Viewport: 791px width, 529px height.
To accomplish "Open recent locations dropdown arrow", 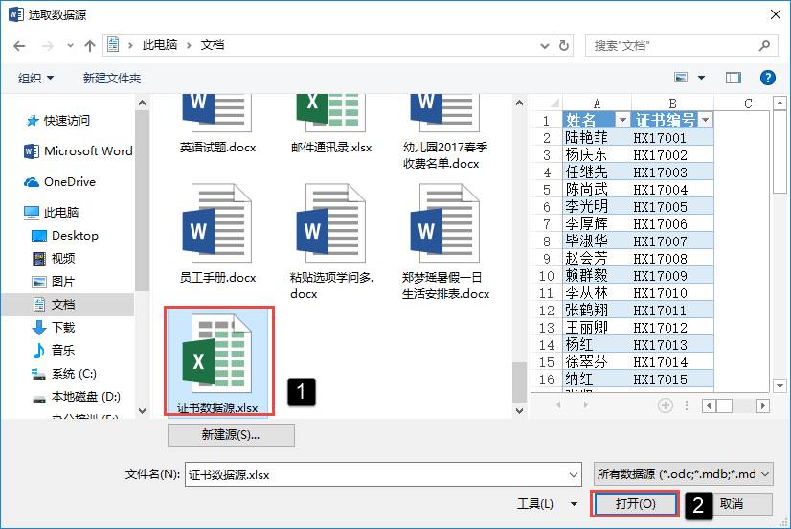I will [x=70, y=46].
